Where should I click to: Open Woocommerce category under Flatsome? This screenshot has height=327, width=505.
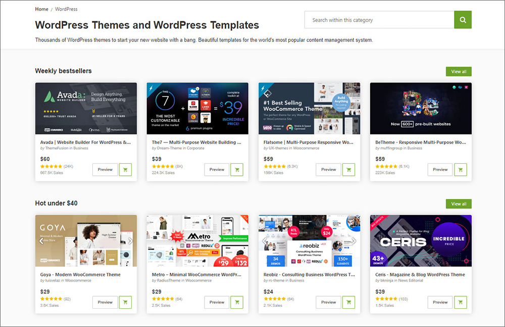306,149
